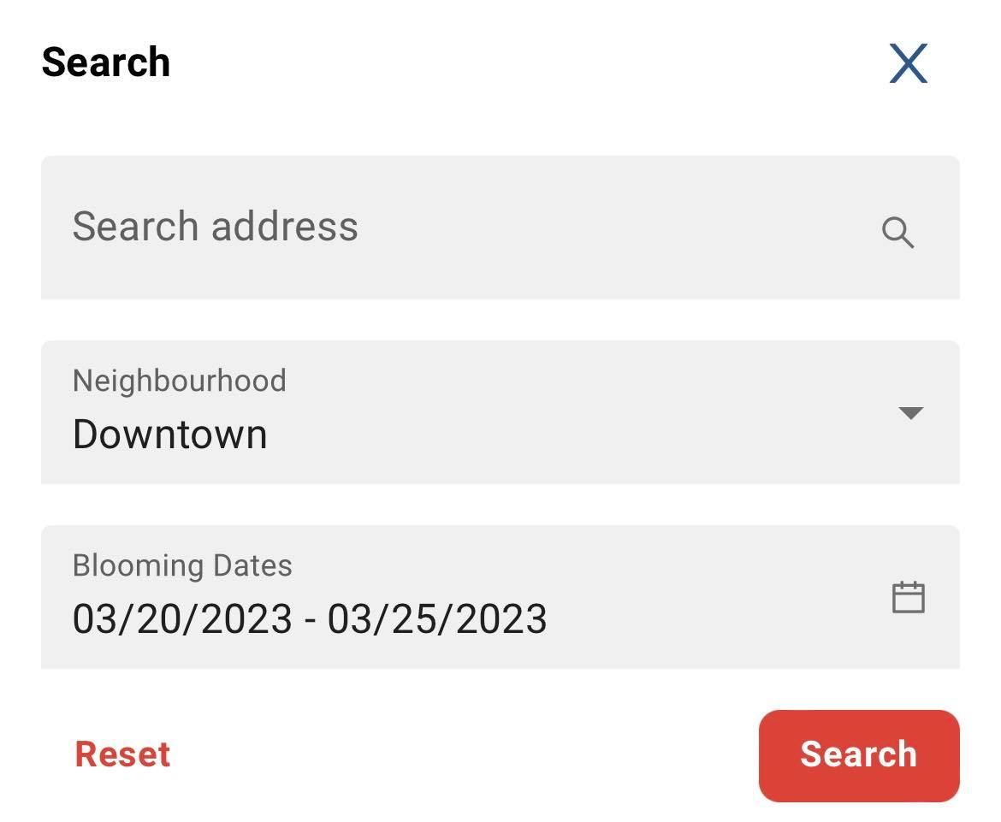Expand the Neighbourhood dropdown arrow
This screenshot has height=822, width=1001.
pos(911,413)
